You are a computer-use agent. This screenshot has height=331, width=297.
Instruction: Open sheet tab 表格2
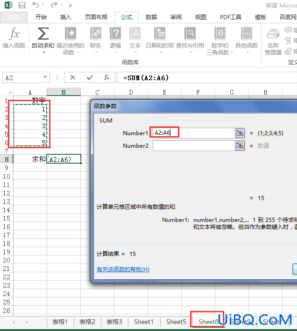tap(87, 322)
